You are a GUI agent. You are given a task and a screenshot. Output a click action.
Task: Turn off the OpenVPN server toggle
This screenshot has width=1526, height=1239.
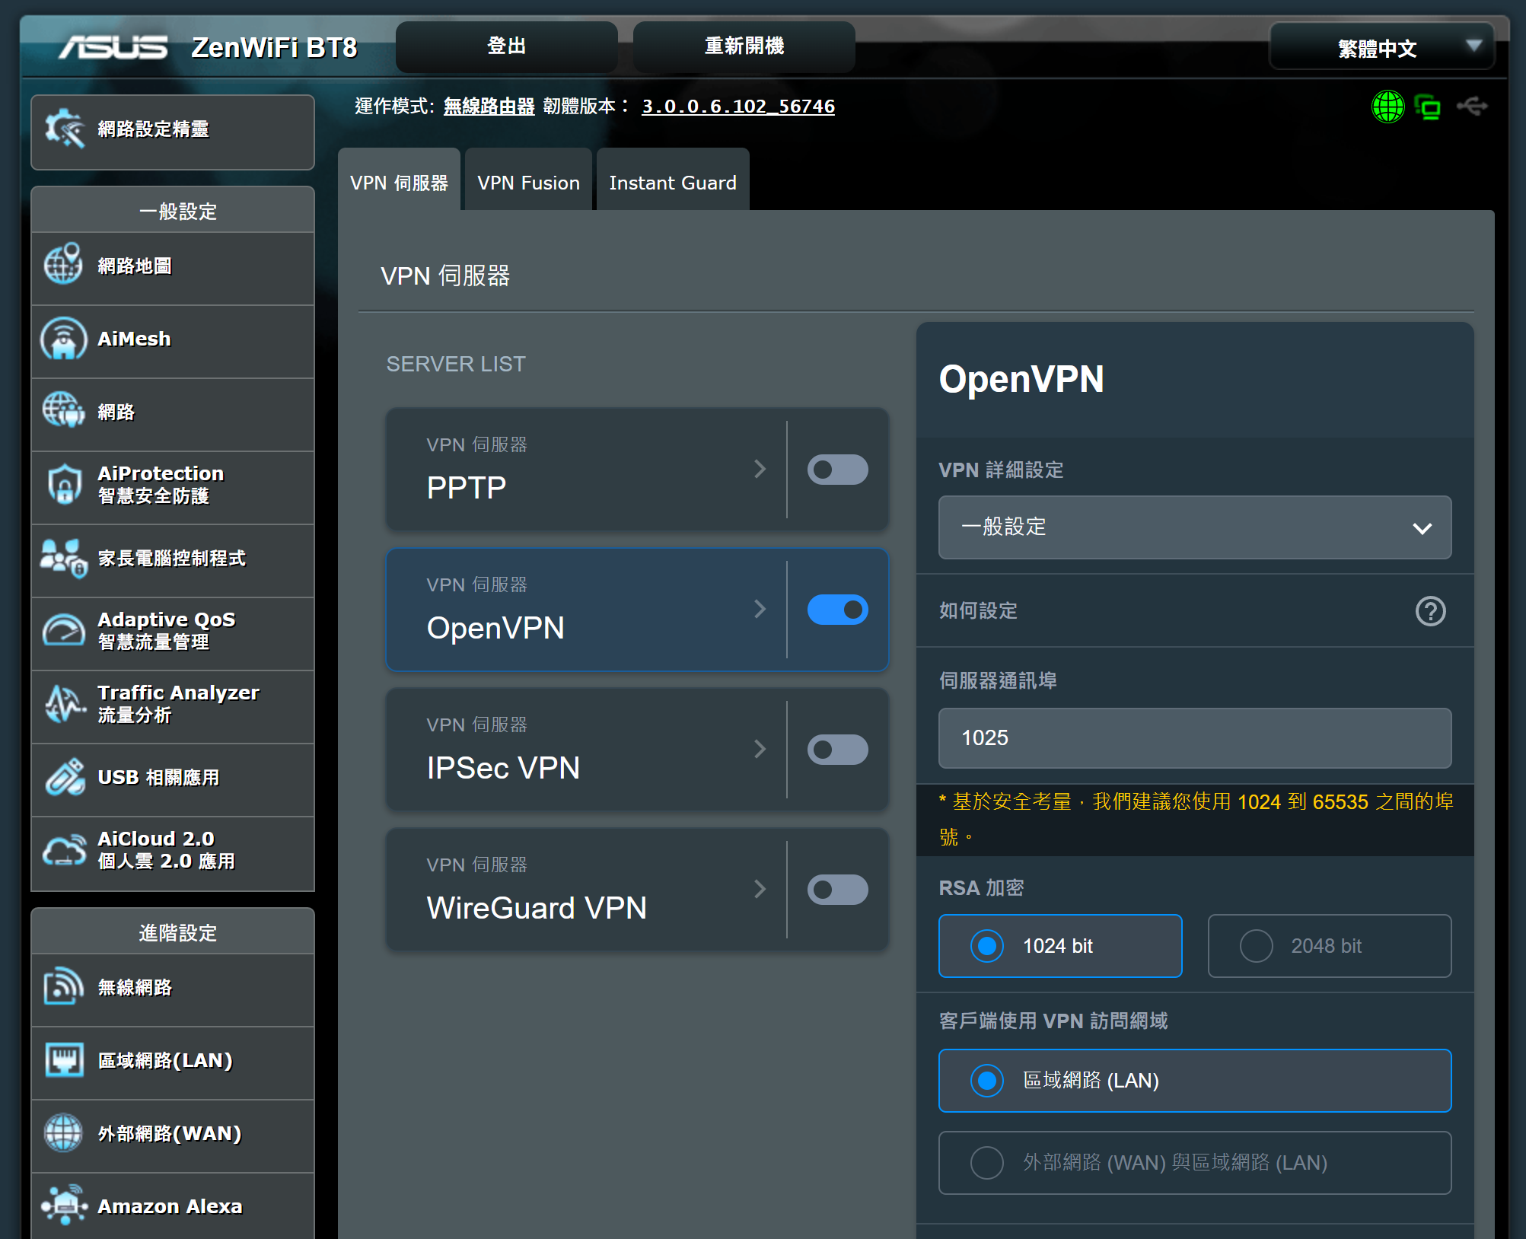[837, 610]
